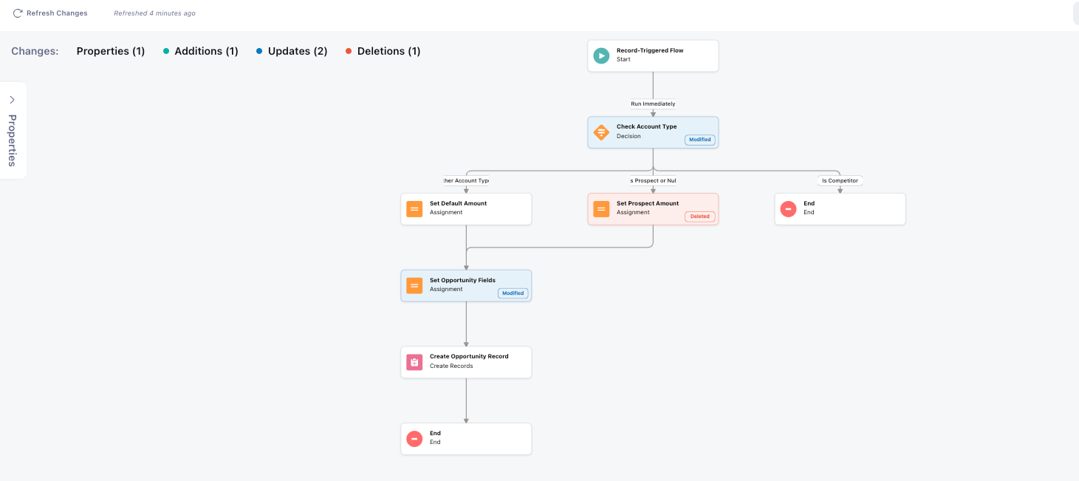The width and height of the screenshot is (1079, 481).
Task: Click the Set Opportunity Fields assignment icon
Action: tap(414, 285)
